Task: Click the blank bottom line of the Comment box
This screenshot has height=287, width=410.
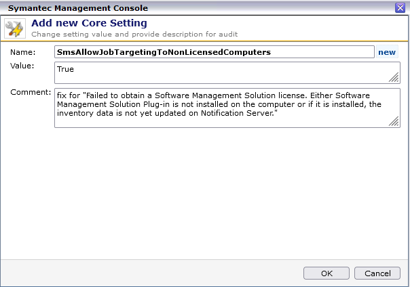Action: coord(204,120)
